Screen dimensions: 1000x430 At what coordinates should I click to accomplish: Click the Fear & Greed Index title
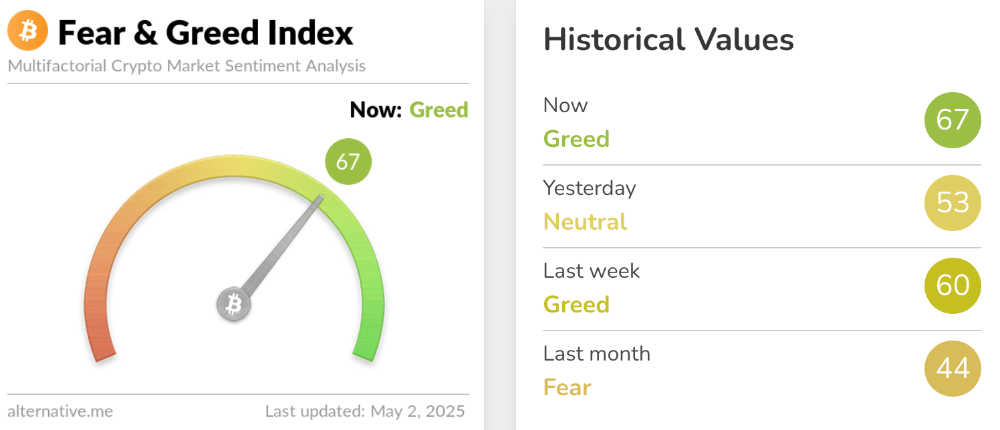(x=206, y=33)
